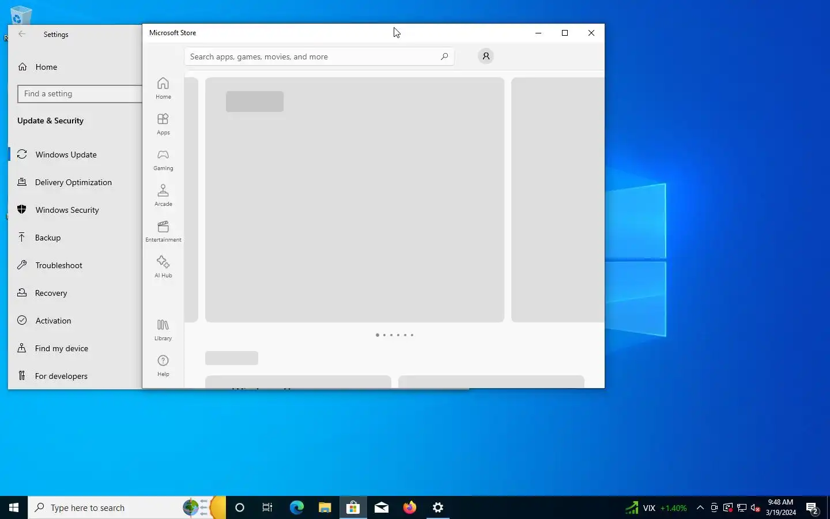Open Mail app from taskbar

[x=382, y=507]
